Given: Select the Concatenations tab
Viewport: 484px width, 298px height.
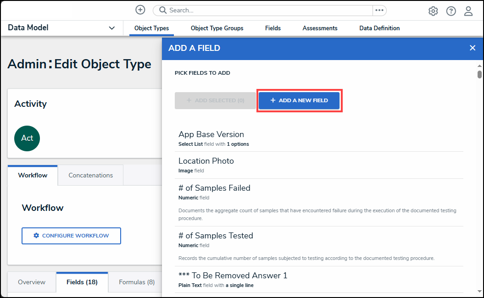Looking at the screenshot, I should (x=90, y=175).
